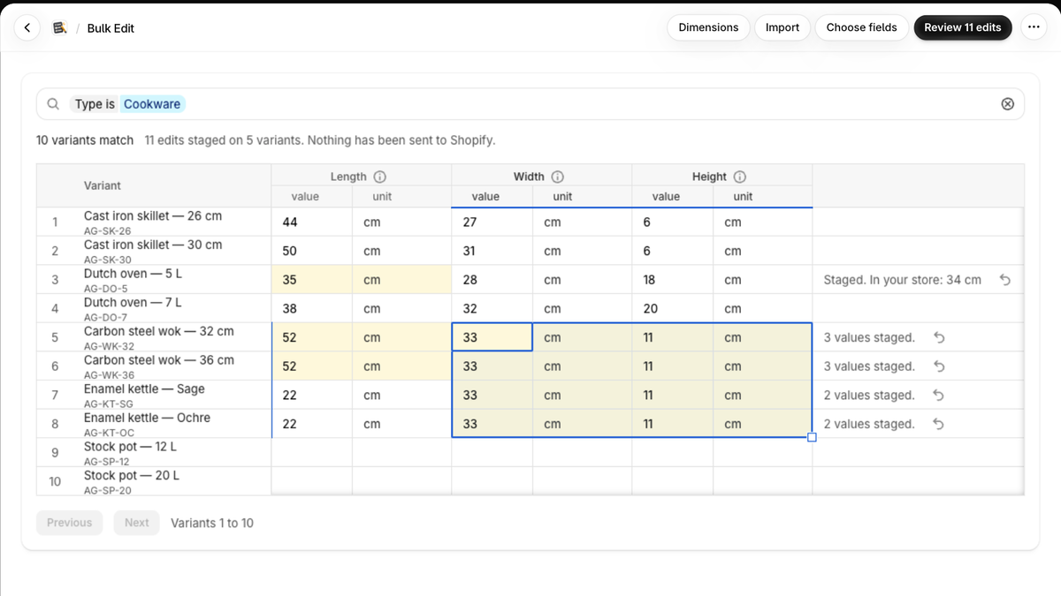Image resolution: width=1061 pixels, height=596 pixels.
Task: Click 'Staged. In your store: 34 cm' note
Action: point(903,280)
